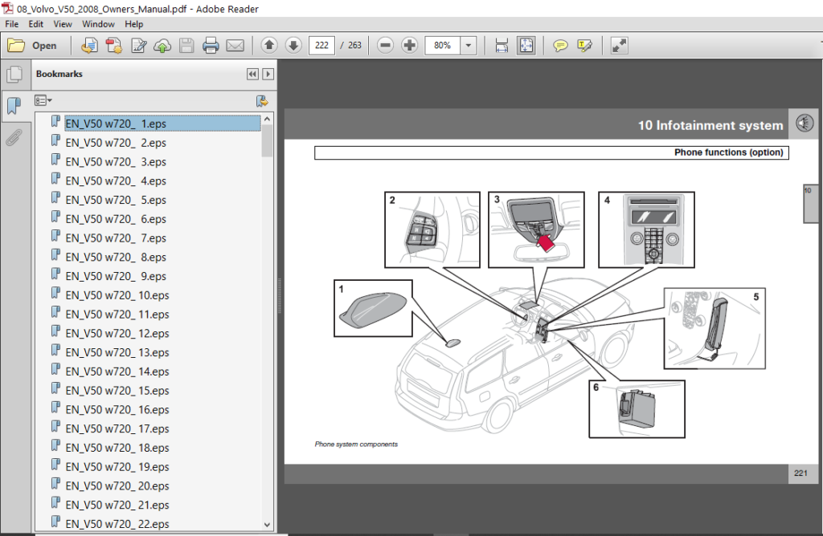Click the Save floppy disk icon

click(x=186, y=46)
